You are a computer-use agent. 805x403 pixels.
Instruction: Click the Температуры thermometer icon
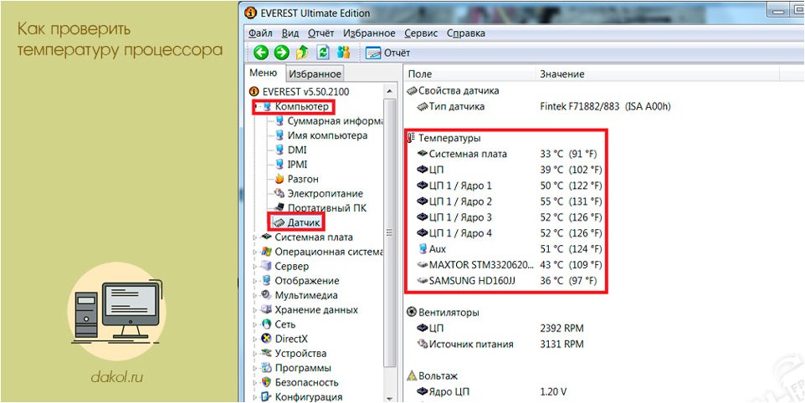point(411,137)
